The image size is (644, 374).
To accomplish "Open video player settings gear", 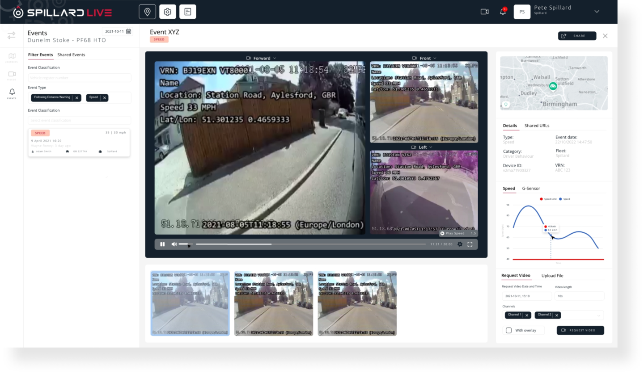I will 460,244.
